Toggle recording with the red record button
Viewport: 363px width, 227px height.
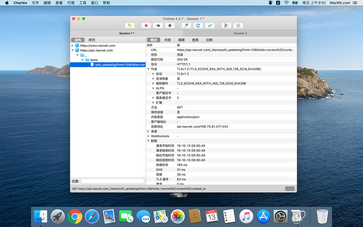[x=146, y=25]
